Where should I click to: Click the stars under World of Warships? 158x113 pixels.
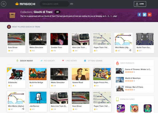[x=130, y=81]
